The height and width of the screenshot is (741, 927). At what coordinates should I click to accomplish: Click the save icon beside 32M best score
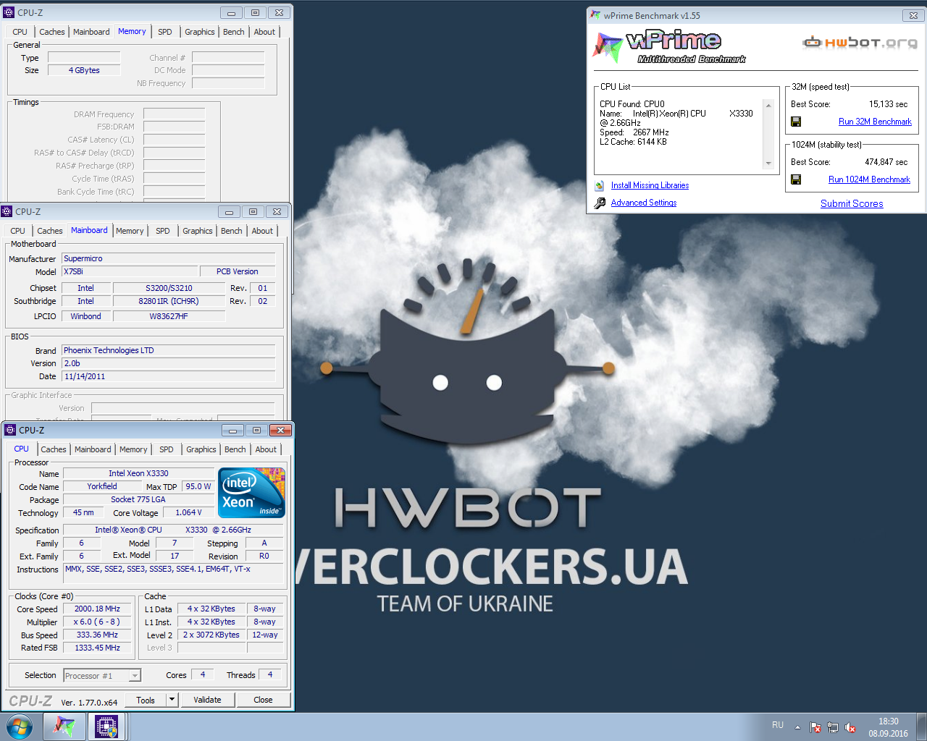point(796,122)
